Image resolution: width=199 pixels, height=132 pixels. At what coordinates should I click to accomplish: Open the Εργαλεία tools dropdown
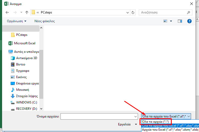coord(127,124)
